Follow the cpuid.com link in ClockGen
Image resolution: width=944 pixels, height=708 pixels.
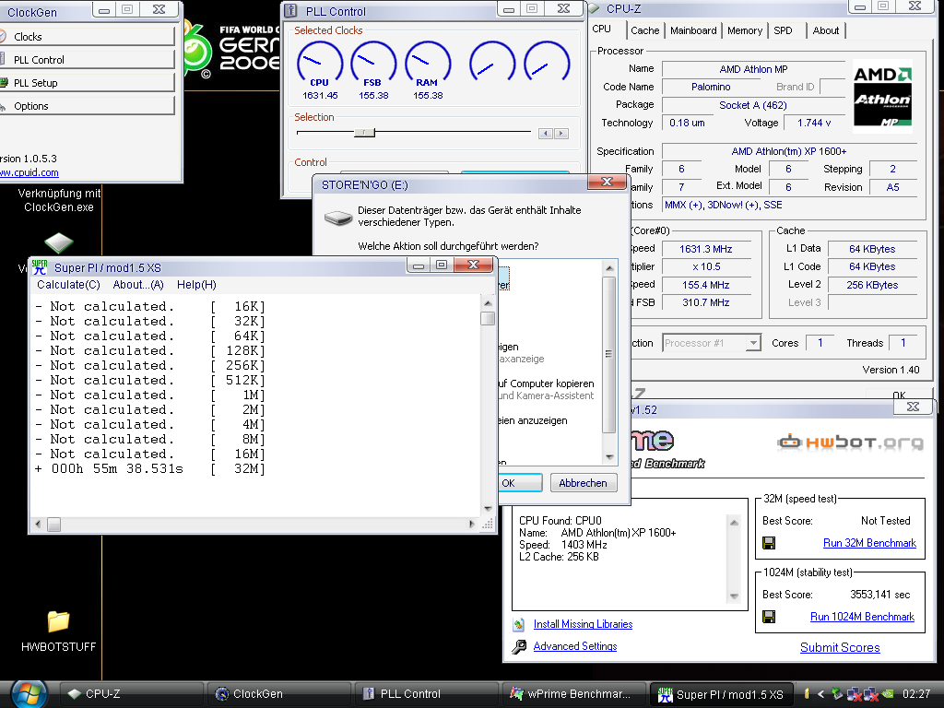click(29, 172)
